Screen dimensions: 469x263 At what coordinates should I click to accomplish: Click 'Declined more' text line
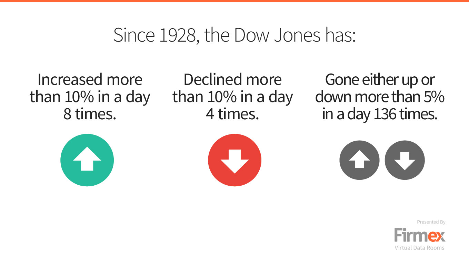232,80
